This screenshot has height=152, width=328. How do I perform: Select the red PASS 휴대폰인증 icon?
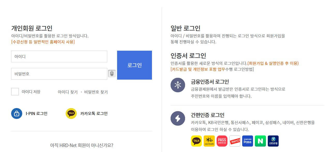pos(222,141)
